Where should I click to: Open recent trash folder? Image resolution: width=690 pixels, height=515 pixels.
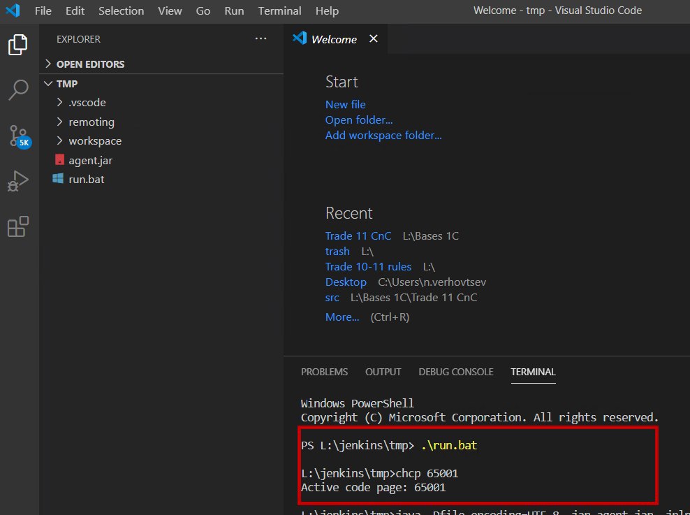pos(337,252)
